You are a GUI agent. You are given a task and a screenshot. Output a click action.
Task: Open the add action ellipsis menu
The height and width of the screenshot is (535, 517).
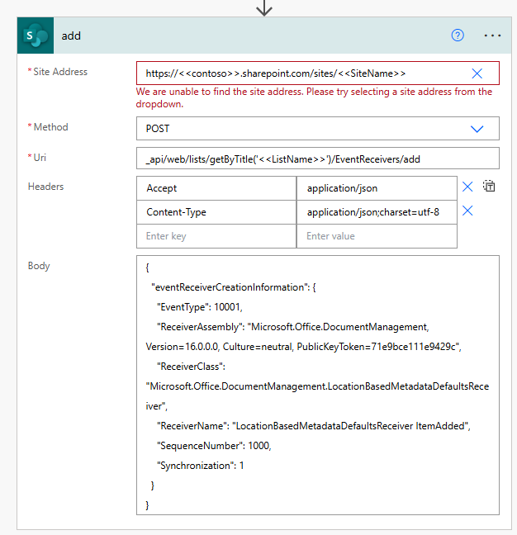(492, 36)
